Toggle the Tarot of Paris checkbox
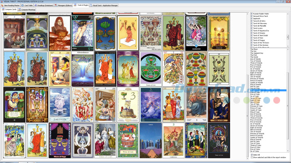 tap(251, 38)
